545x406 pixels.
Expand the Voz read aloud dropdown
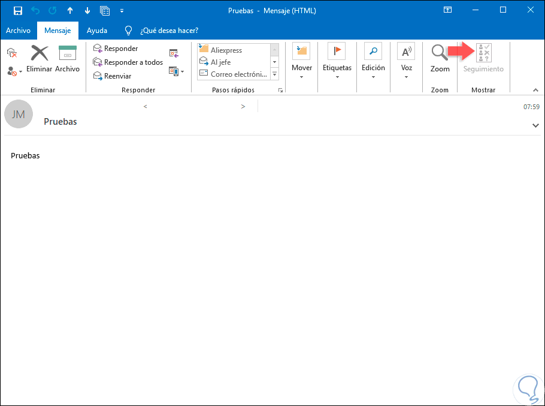[407, 62]
